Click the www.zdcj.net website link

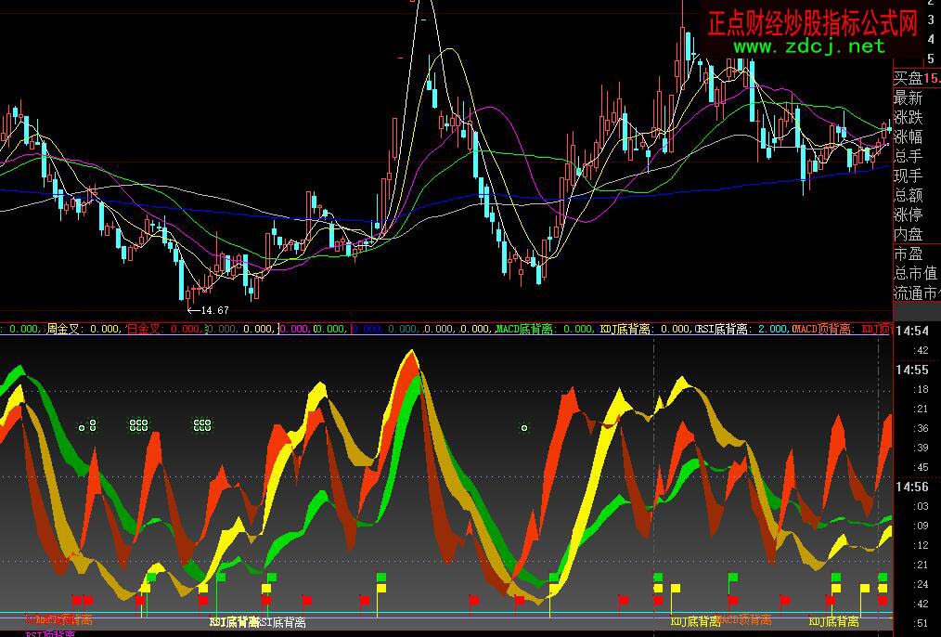tap(809, 46)
